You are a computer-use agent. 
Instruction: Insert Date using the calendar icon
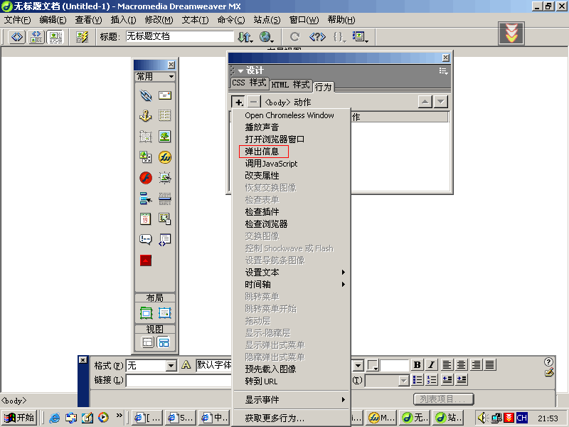(x=146, y=219)
